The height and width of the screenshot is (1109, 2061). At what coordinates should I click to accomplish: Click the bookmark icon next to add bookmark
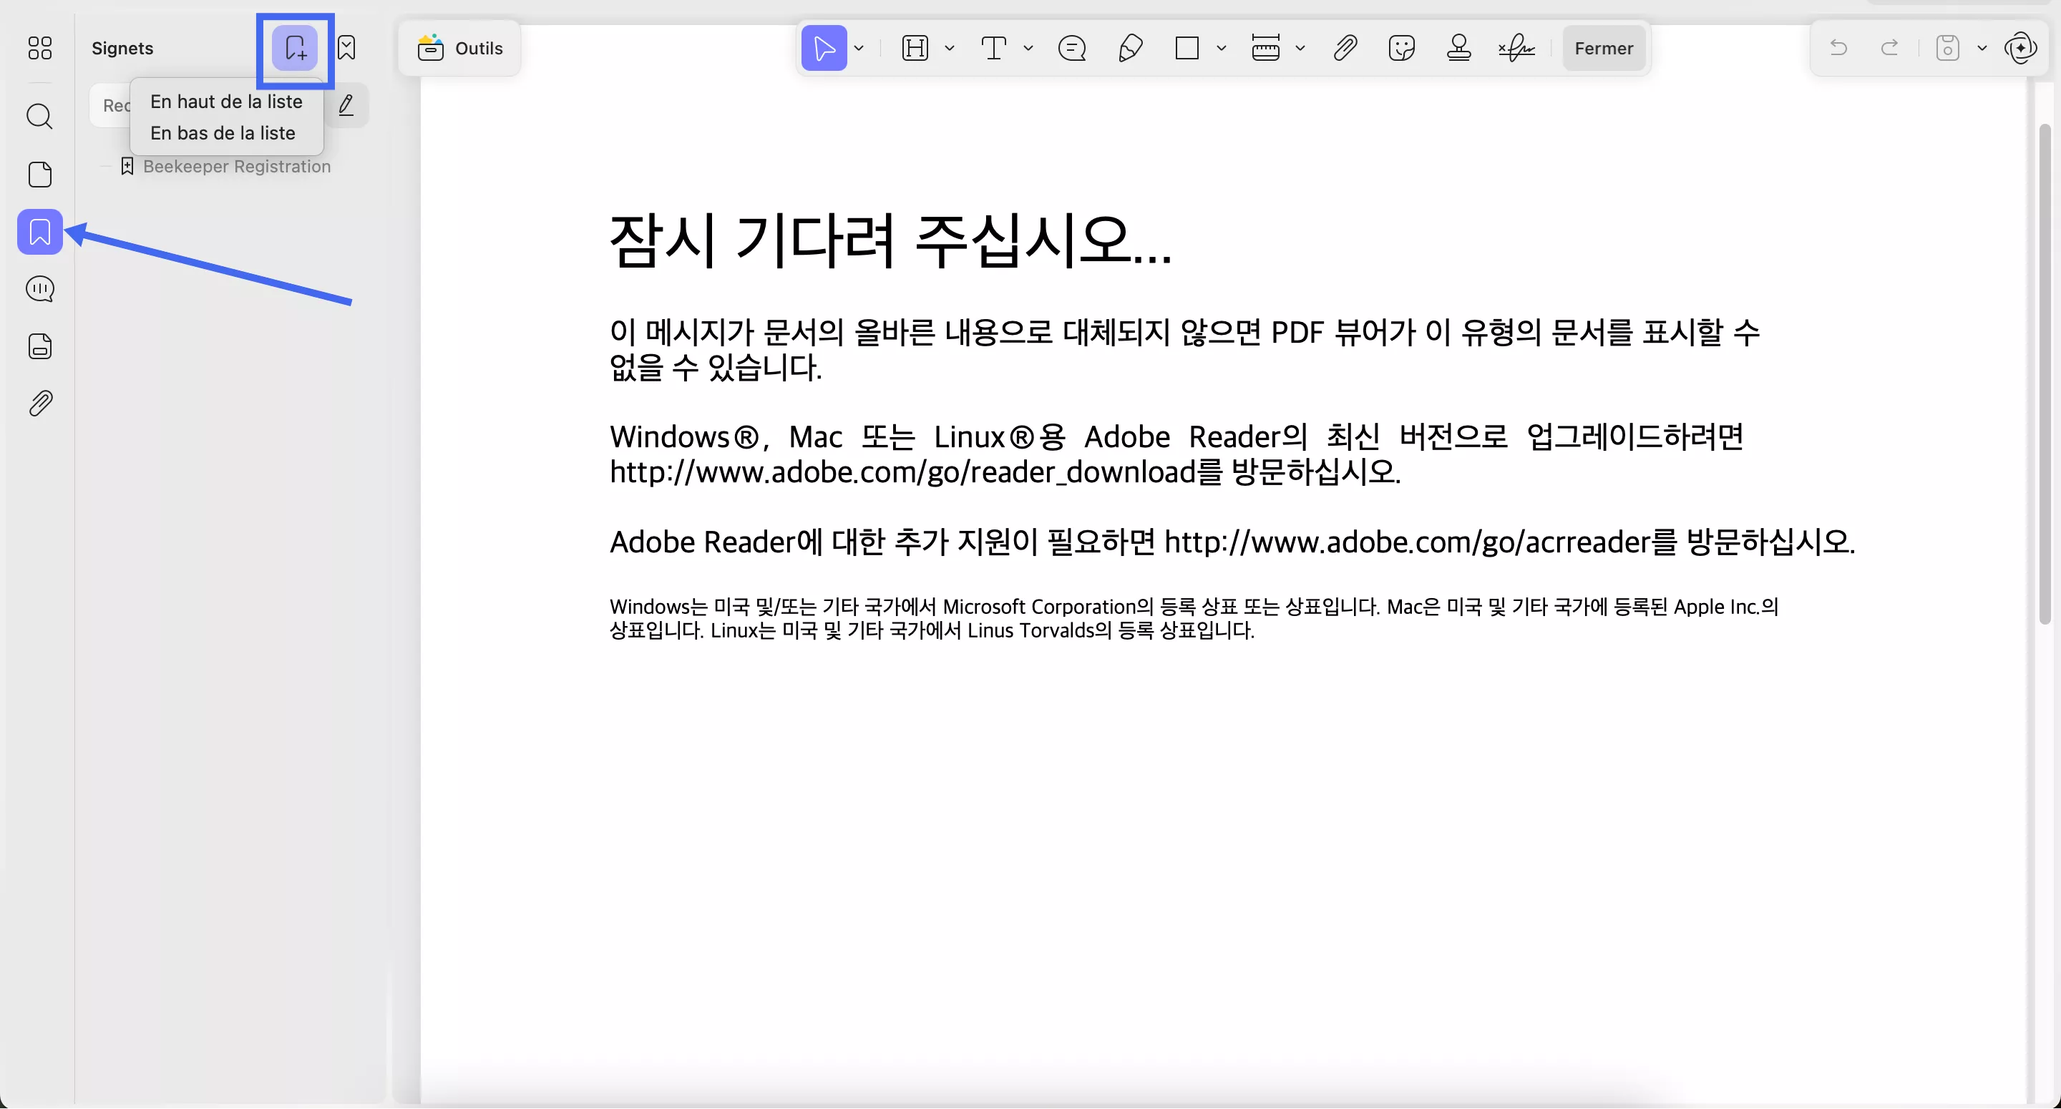[x=346, y=48]
